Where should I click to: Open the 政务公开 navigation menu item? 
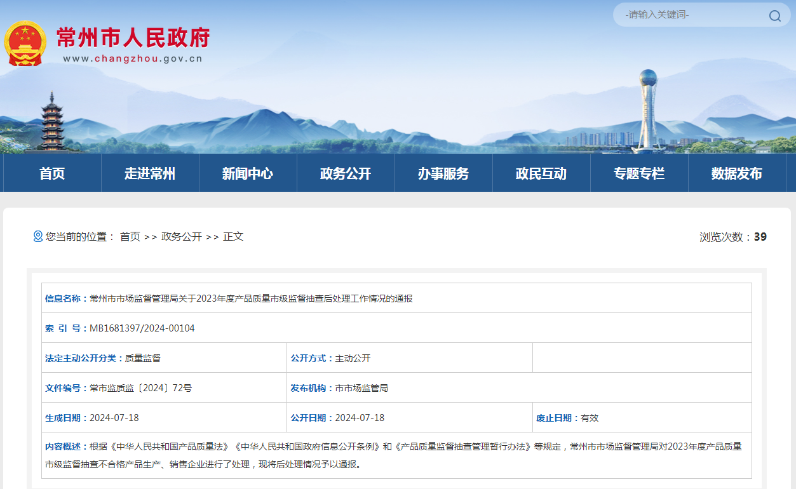[346, 173]
